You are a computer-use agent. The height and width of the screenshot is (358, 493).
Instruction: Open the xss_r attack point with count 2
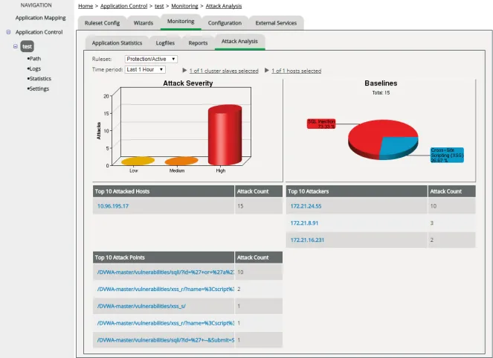[166, 289]
